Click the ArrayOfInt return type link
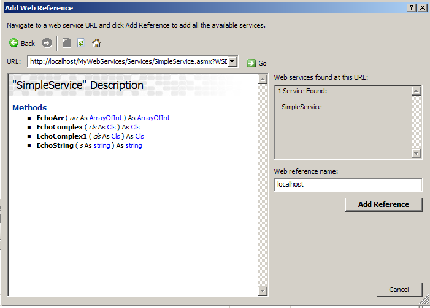The height and width of the screenshot is (308, 430). (x=153, y=118)
